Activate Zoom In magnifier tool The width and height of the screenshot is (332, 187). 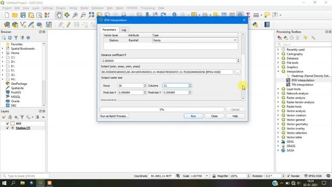[75, 15]
